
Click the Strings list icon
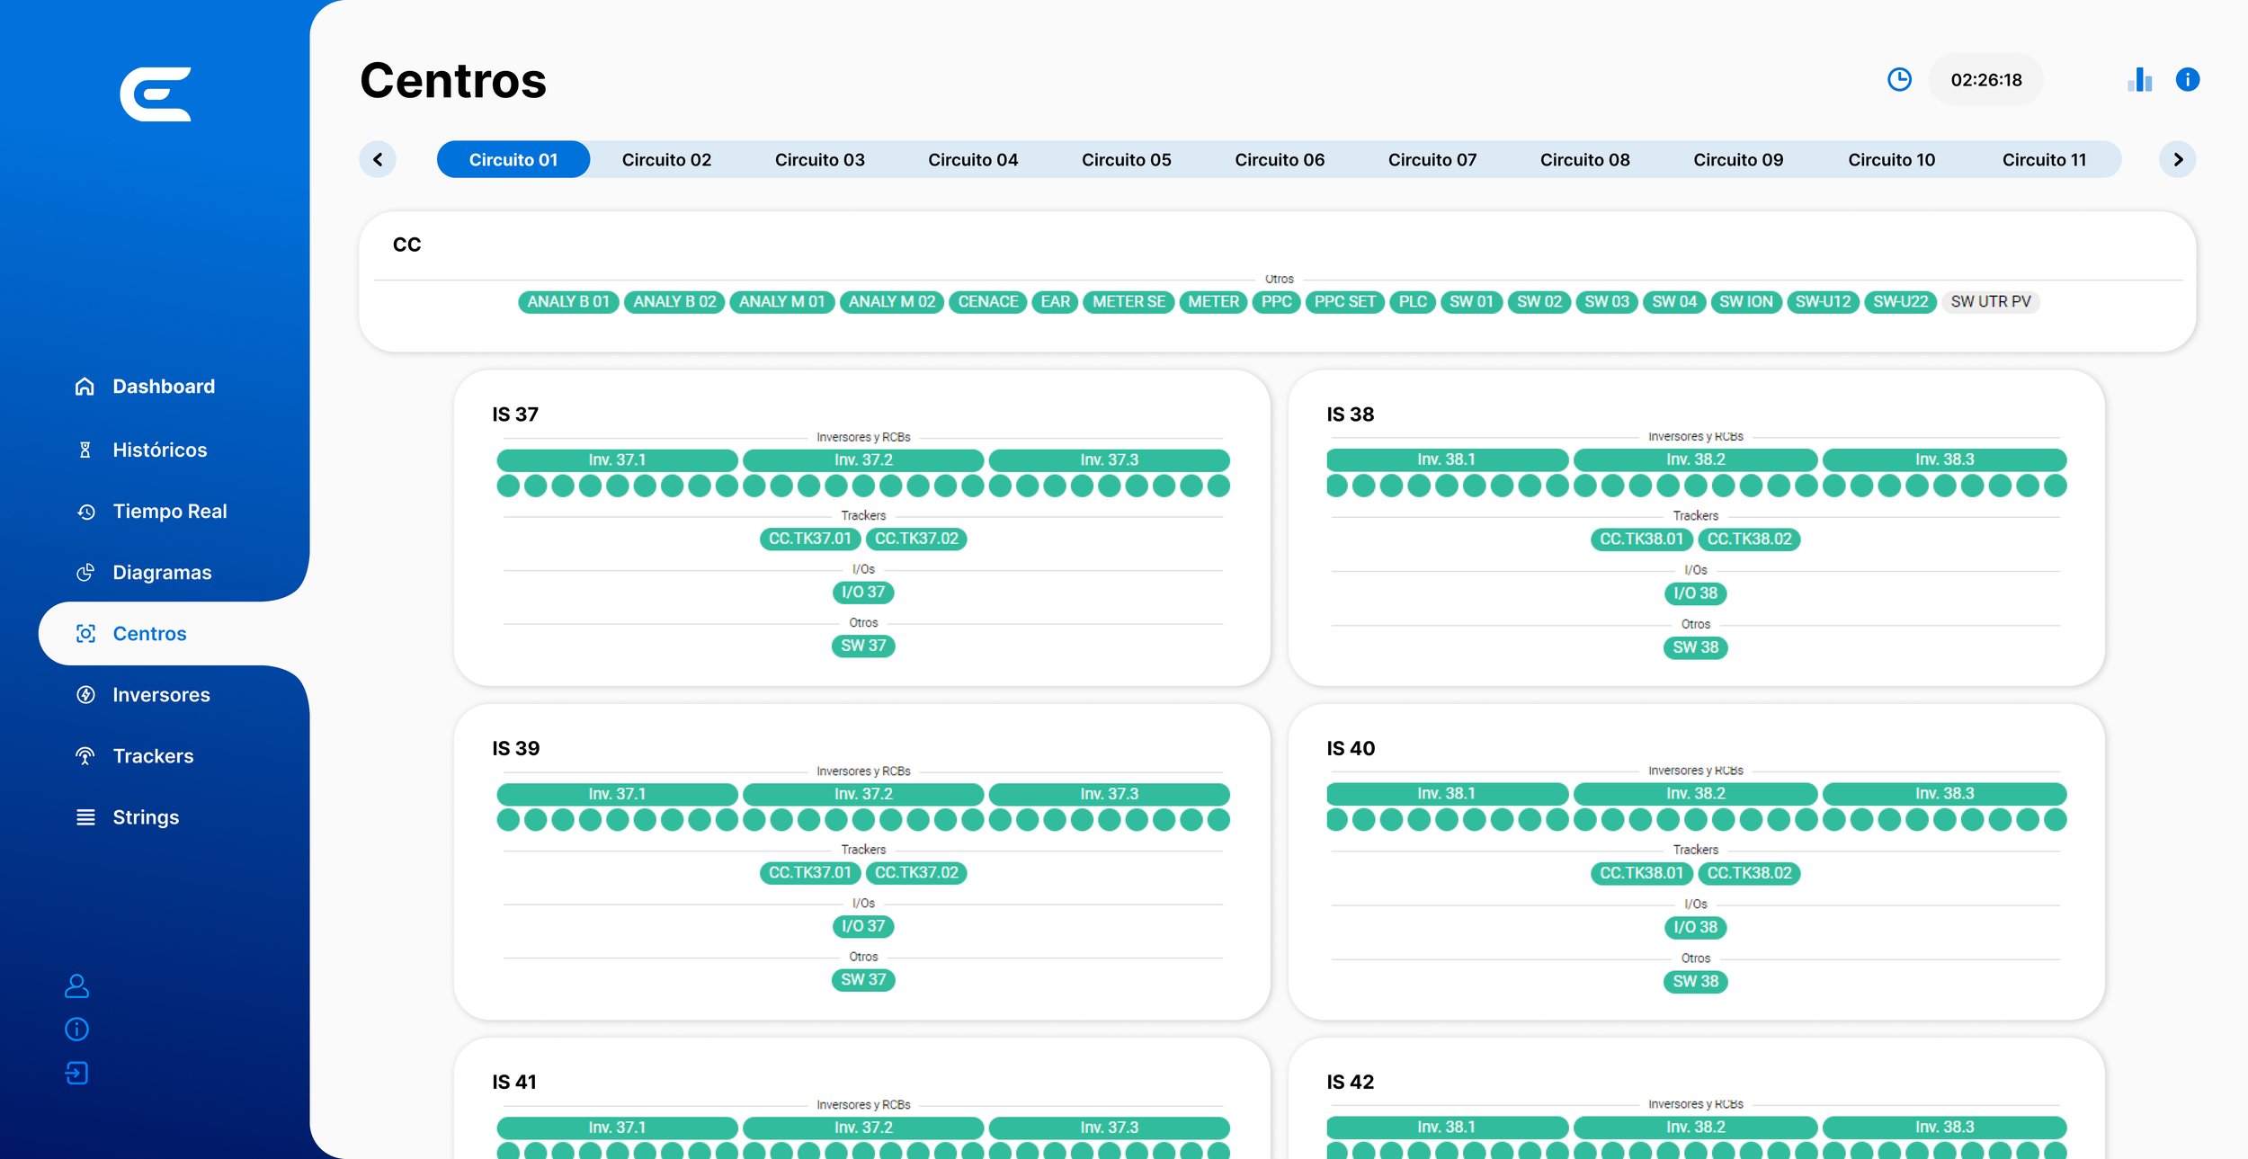pyautogui.click(x=85, y=817)
